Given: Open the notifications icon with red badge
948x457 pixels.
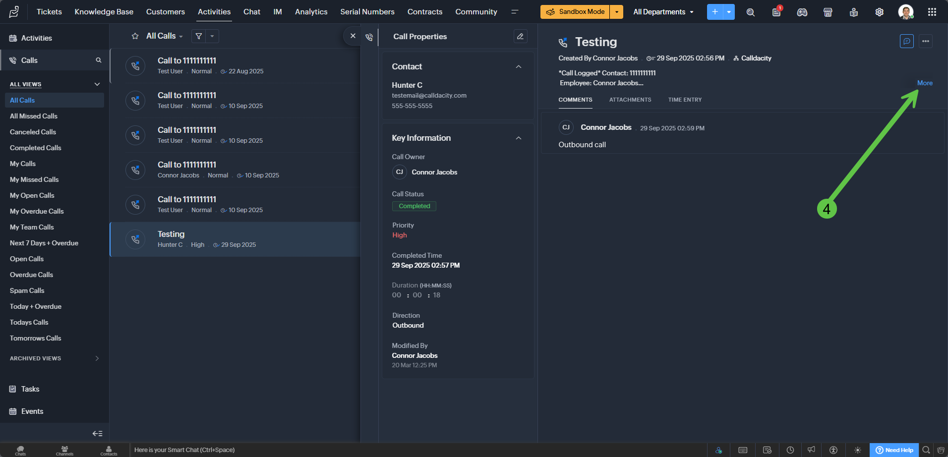Looking at the screenshot, I should pos(776,12).
